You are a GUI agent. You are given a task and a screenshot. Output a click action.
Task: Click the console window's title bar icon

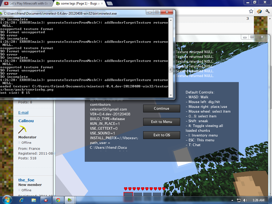tap(1, 14)
